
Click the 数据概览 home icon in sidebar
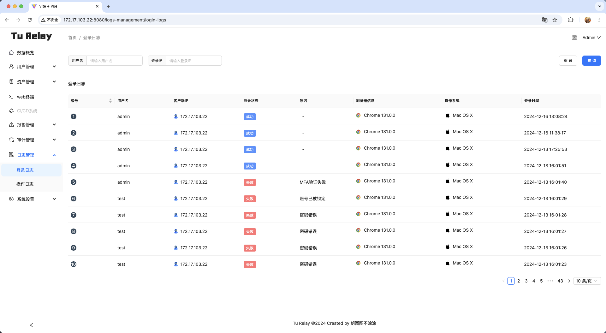[x=11, y=53]
